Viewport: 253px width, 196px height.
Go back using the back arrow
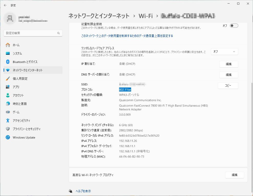tap(5, 5)
